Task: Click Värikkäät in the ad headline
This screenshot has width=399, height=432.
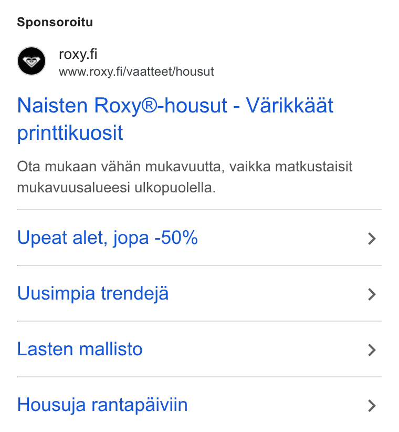Action: click(x=289, y=105)
